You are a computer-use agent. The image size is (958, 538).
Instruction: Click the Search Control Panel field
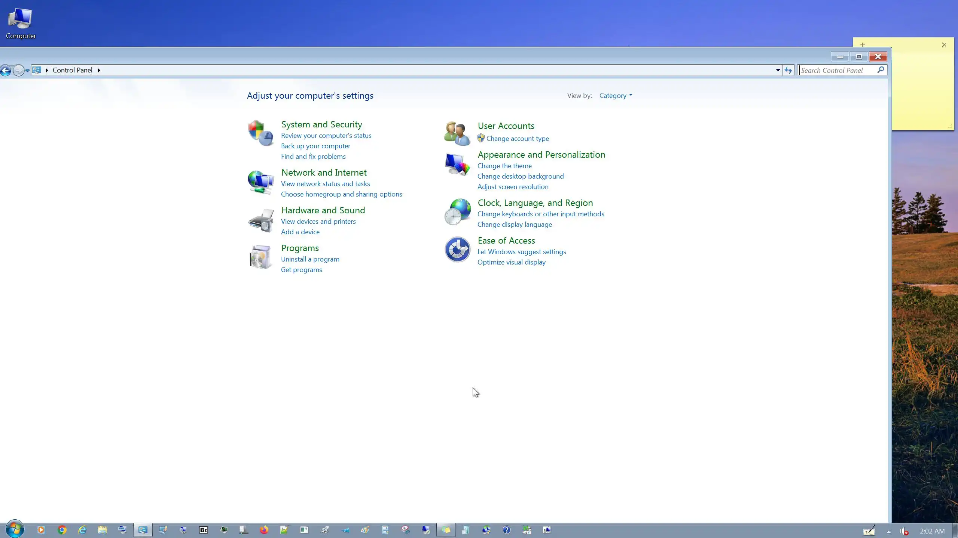click(x=837, y=70)
